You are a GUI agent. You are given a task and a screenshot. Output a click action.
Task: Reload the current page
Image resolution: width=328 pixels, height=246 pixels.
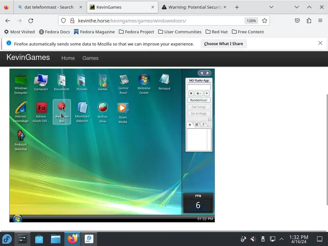31,21
